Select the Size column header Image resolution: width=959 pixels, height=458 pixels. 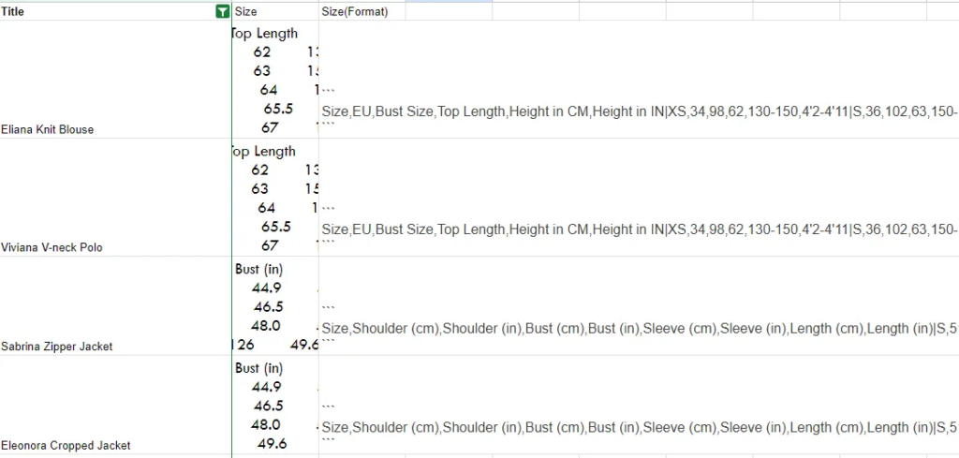(275, 11)
